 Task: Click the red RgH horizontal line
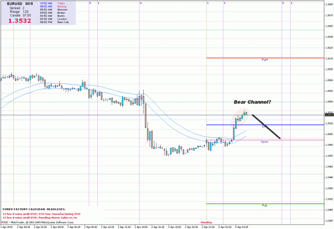(x=265, y=58)
